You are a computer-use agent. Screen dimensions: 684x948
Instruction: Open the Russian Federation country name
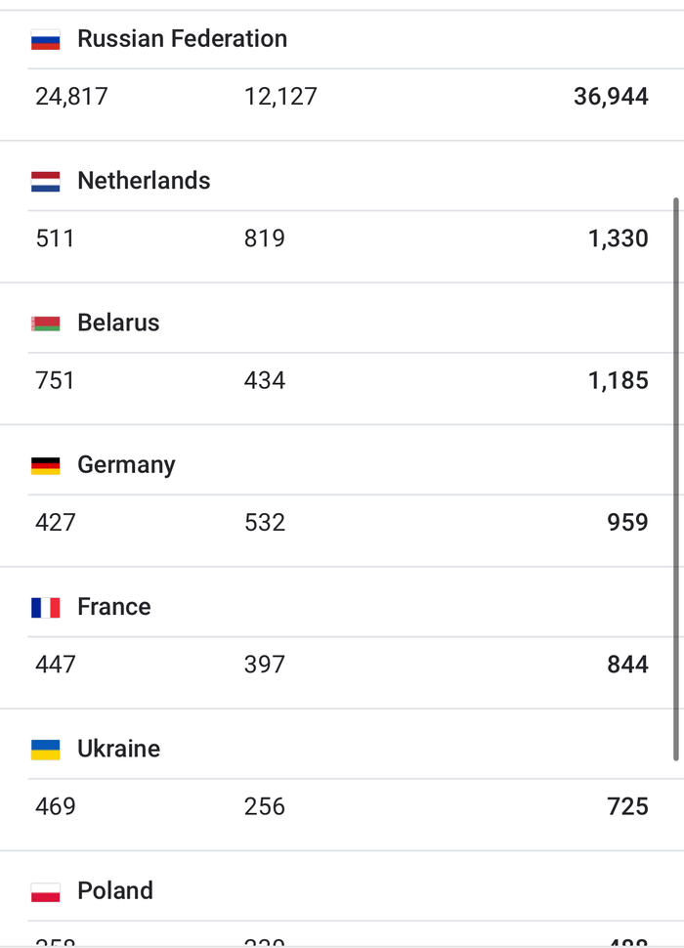[182, 39]
